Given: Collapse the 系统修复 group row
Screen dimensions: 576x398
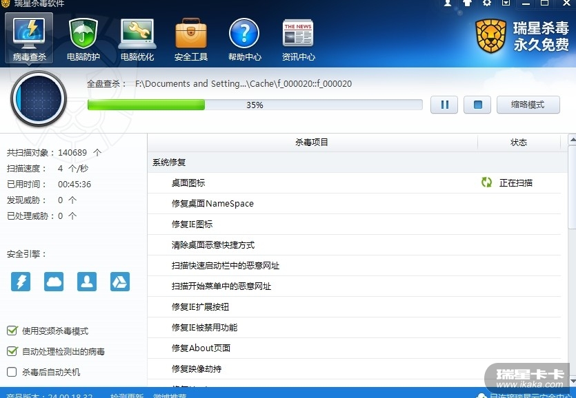Looking at the screenshot, I should click(x=354, y=162).
